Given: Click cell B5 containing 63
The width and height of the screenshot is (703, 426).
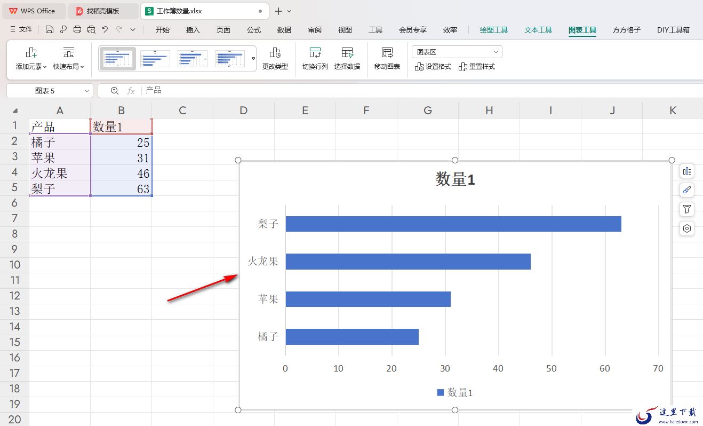Looking at the screenshot, I should (x=122, y=188).
